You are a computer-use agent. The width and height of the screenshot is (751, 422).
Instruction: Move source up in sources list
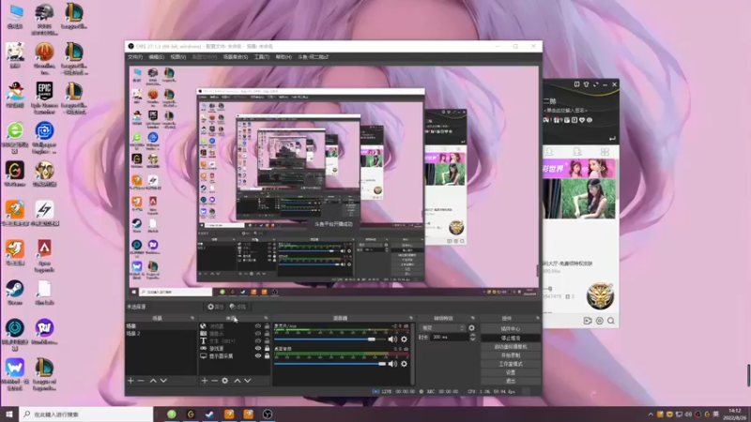tap(238, 381)
